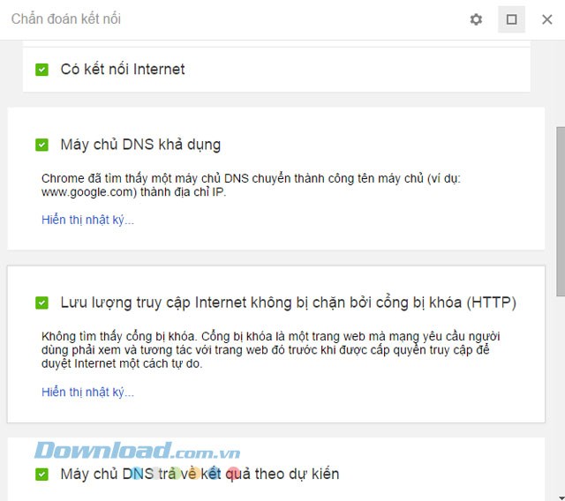Click the scroll down arrow at the bottom right
This screenshot has height=501, width=565.
[x=561, y=497]
